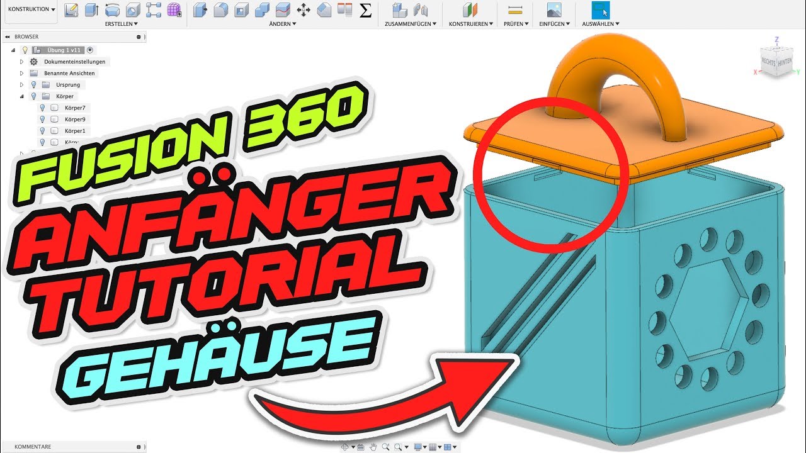
Task: Click the Offset Plane icon in Konstruieren
Action: [470, 9]
